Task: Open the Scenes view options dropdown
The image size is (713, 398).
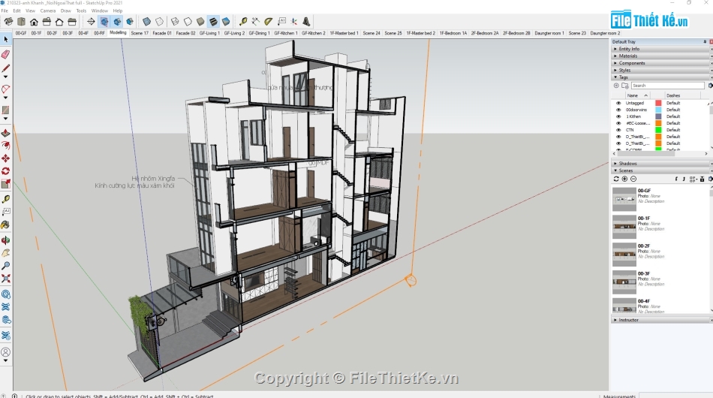Action: (693, 179)
